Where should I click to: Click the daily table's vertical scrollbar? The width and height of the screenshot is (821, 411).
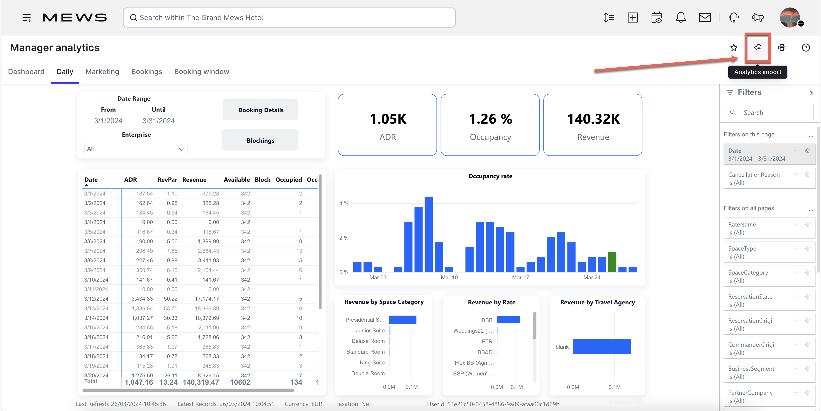click(320, 241)
